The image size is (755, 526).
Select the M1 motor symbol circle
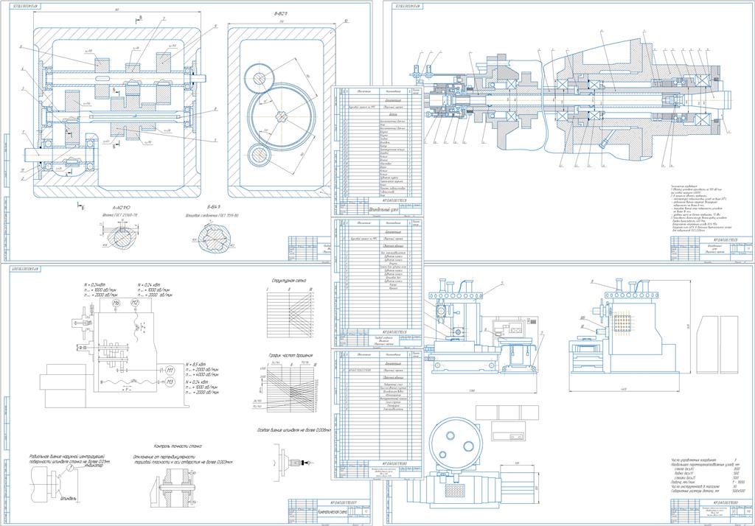170,370
